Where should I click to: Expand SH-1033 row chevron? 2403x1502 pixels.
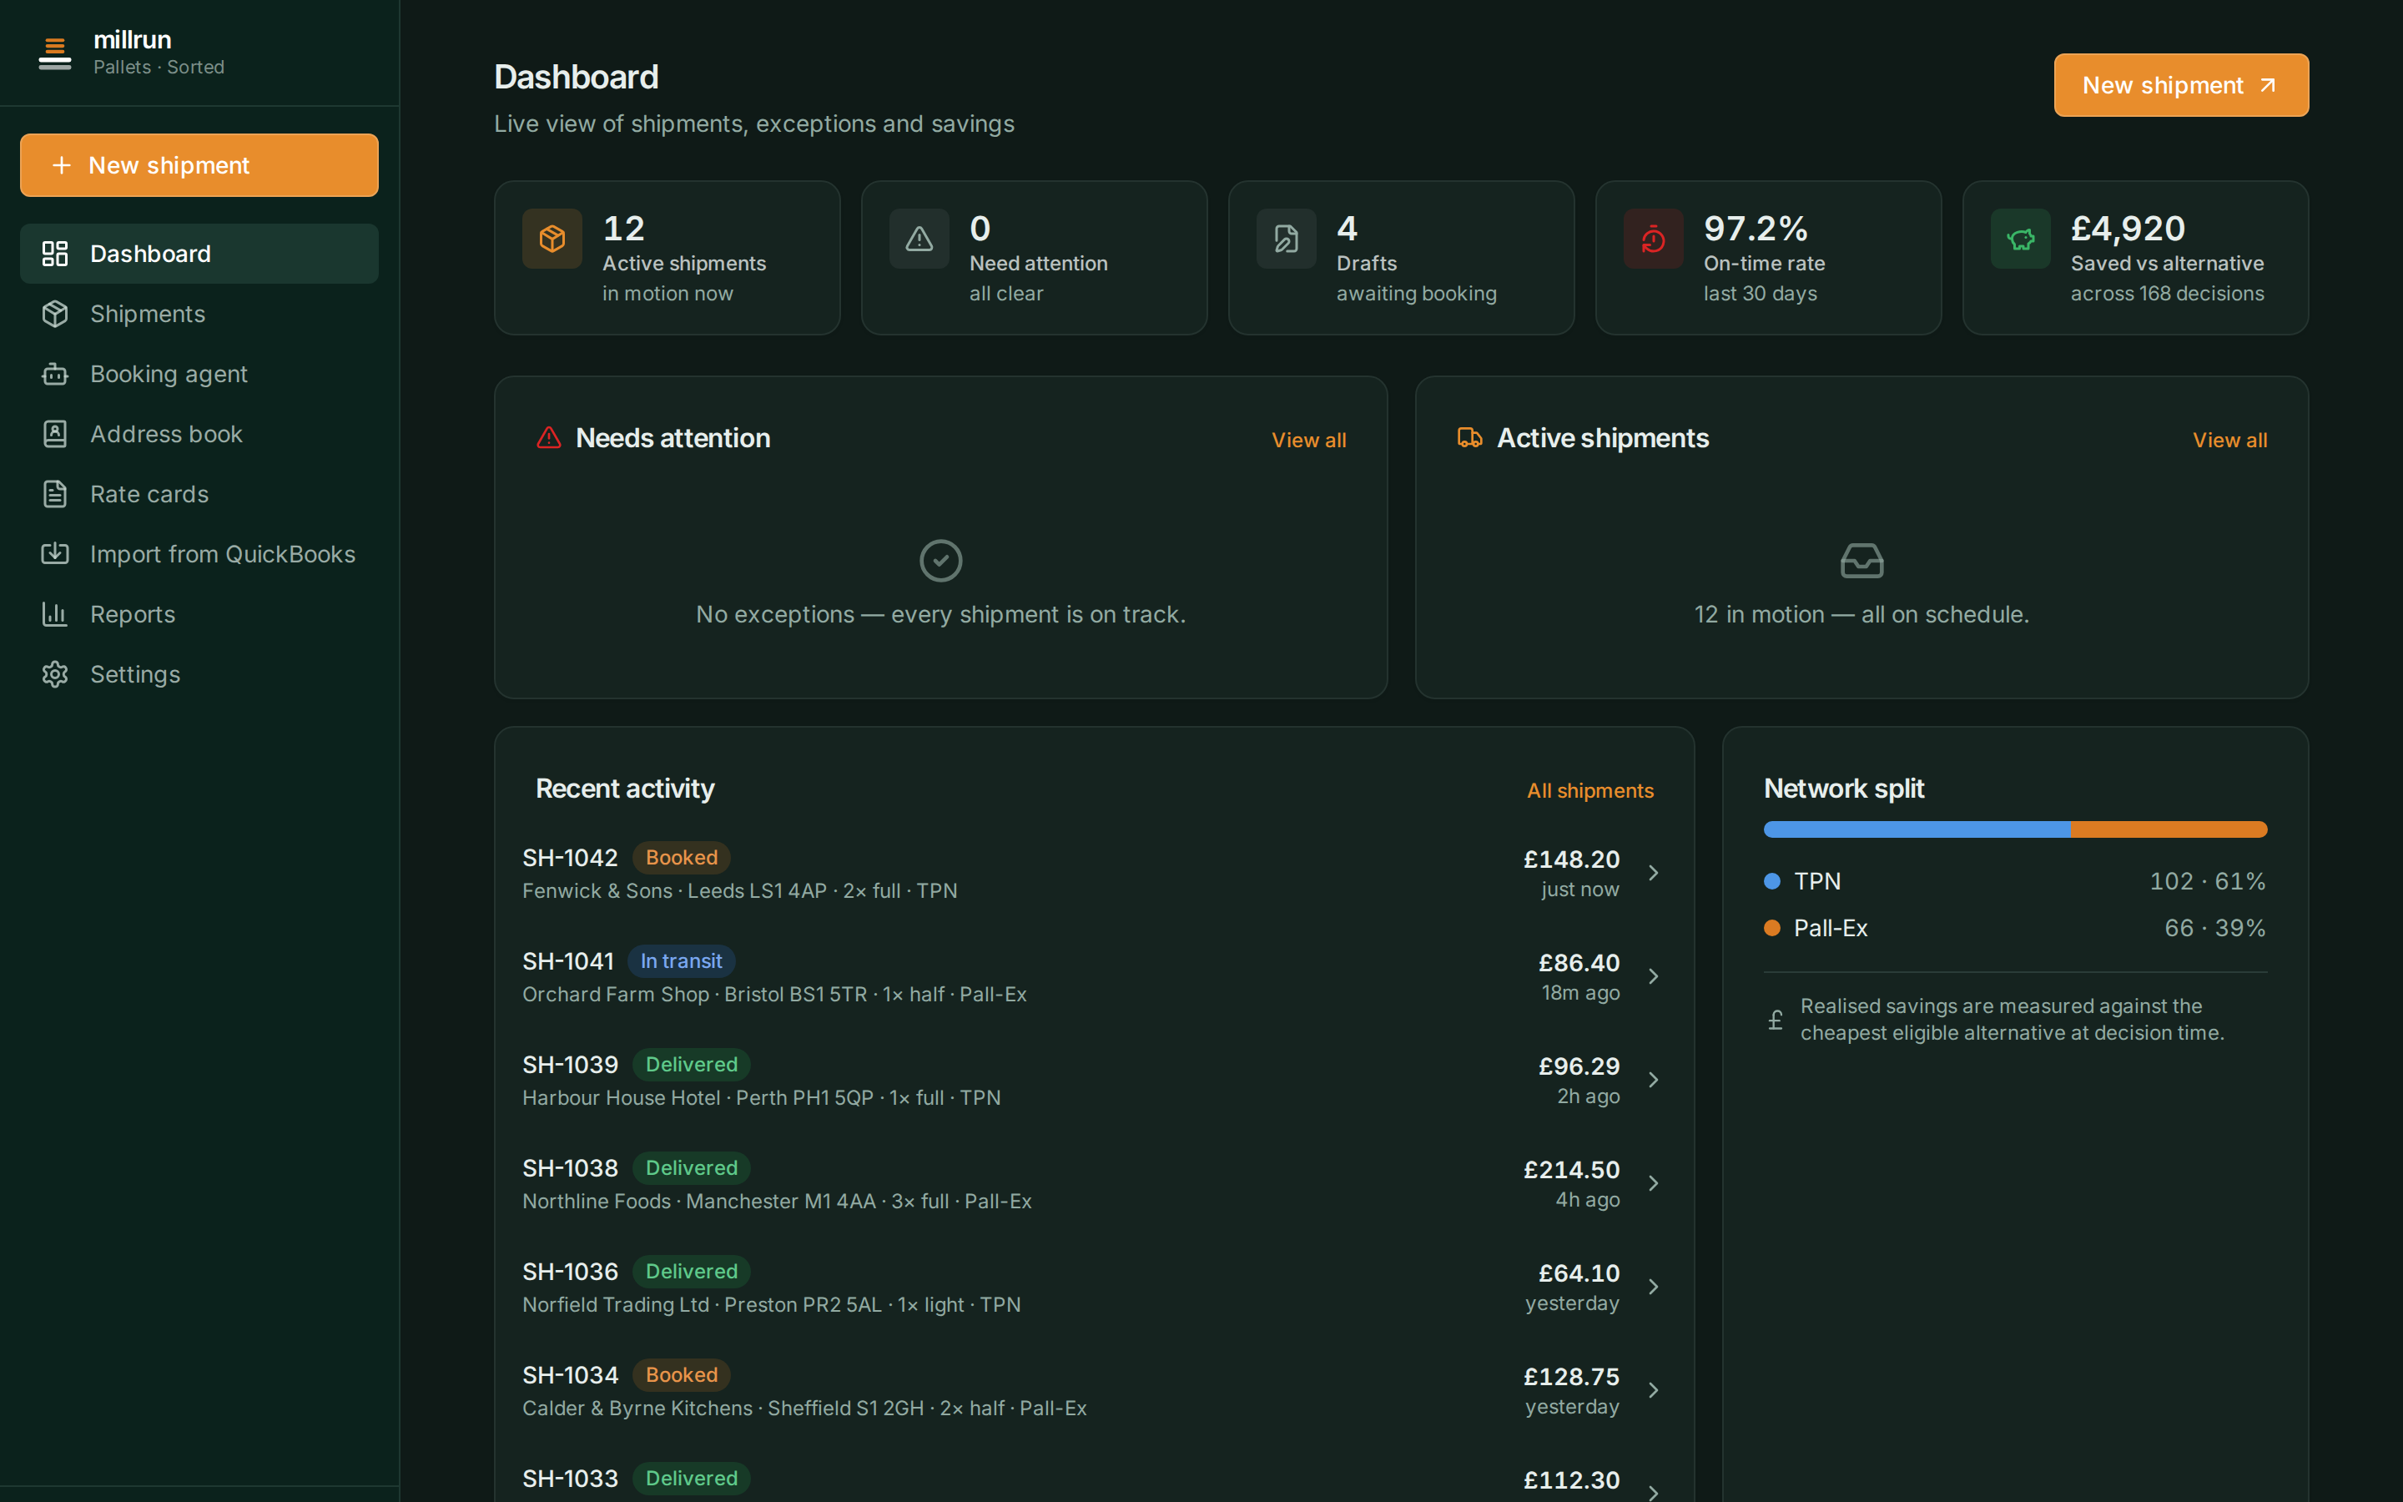(x=1653, y=1492)
